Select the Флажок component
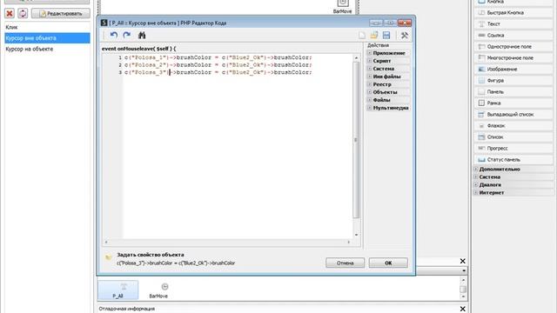557x313 pixels. (x=513, y=126)
